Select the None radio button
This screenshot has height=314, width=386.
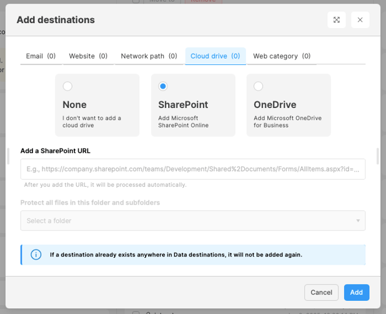click(x=67, y=86)
